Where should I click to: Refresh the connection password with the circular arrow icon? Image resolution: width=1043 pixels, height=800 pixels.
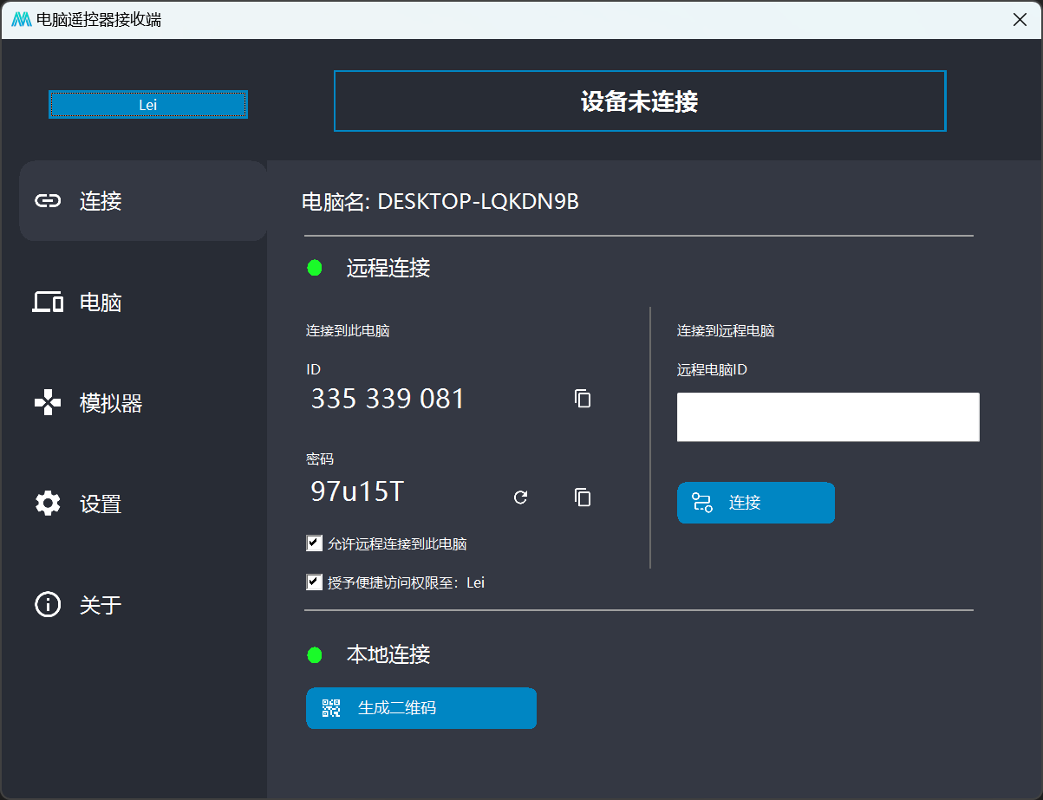pos(520,498)
